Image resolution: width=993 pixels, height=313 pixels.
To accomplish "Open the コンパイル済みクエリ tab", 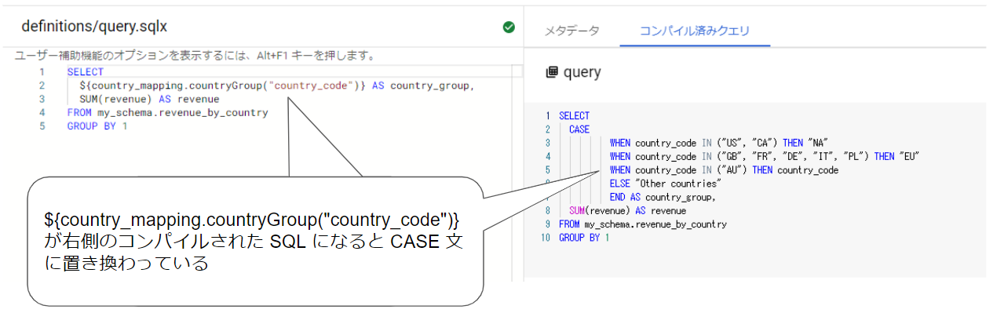I will pyautogui.click(x=695, y=31).
